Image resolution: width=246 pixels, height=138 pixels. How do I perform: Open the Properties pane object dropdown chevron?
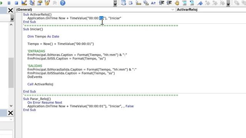[x=11, y=119]
